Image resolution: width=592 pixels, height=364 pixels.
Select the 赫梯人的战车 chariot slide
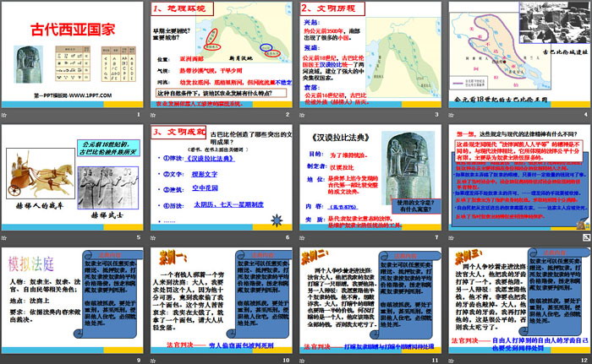click(72, 177)
